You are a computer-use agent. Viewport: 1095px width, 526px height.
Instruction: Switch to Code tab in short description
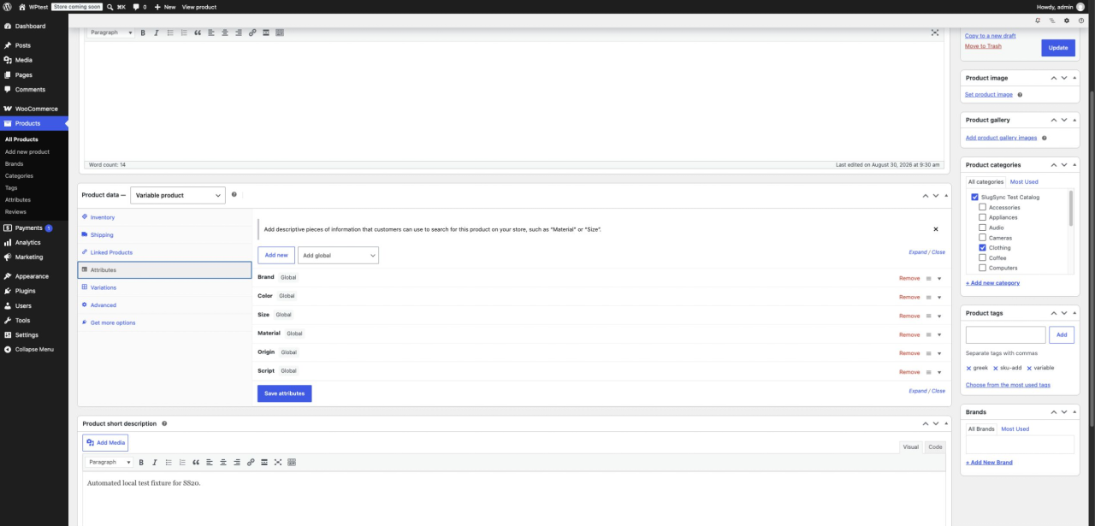point(935,446)
